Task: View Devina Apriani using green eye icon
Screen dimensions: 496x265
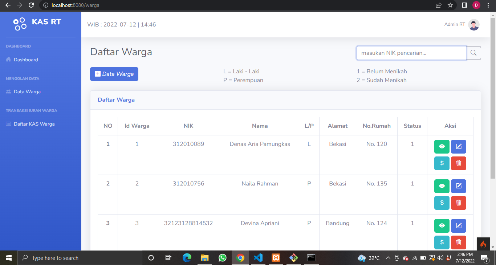Action: 442,225
